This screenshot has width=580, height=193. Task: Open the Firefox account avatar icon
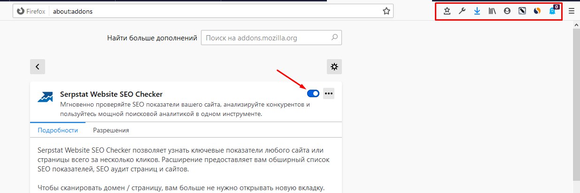pyautogui.click(x=507, y=11)
